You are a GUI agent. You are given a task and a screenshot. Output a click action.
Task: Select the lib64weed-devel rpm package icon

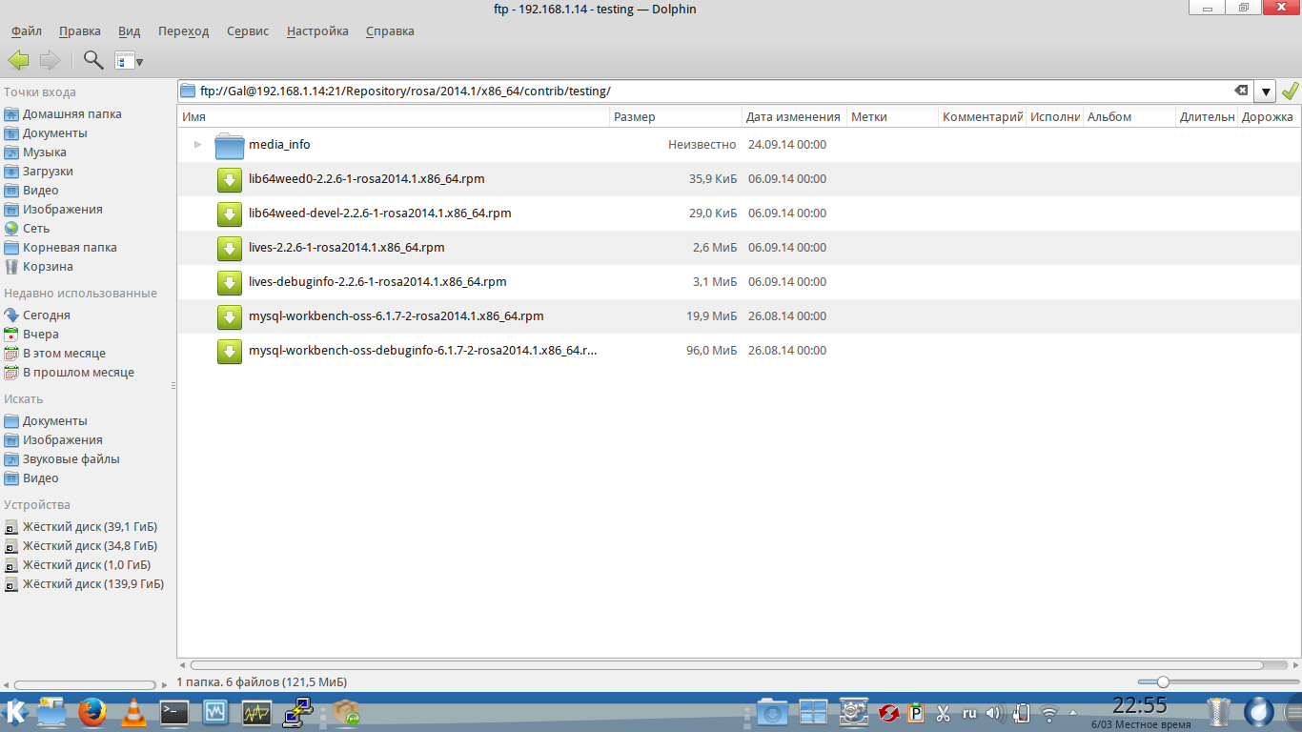click(230, 213)
